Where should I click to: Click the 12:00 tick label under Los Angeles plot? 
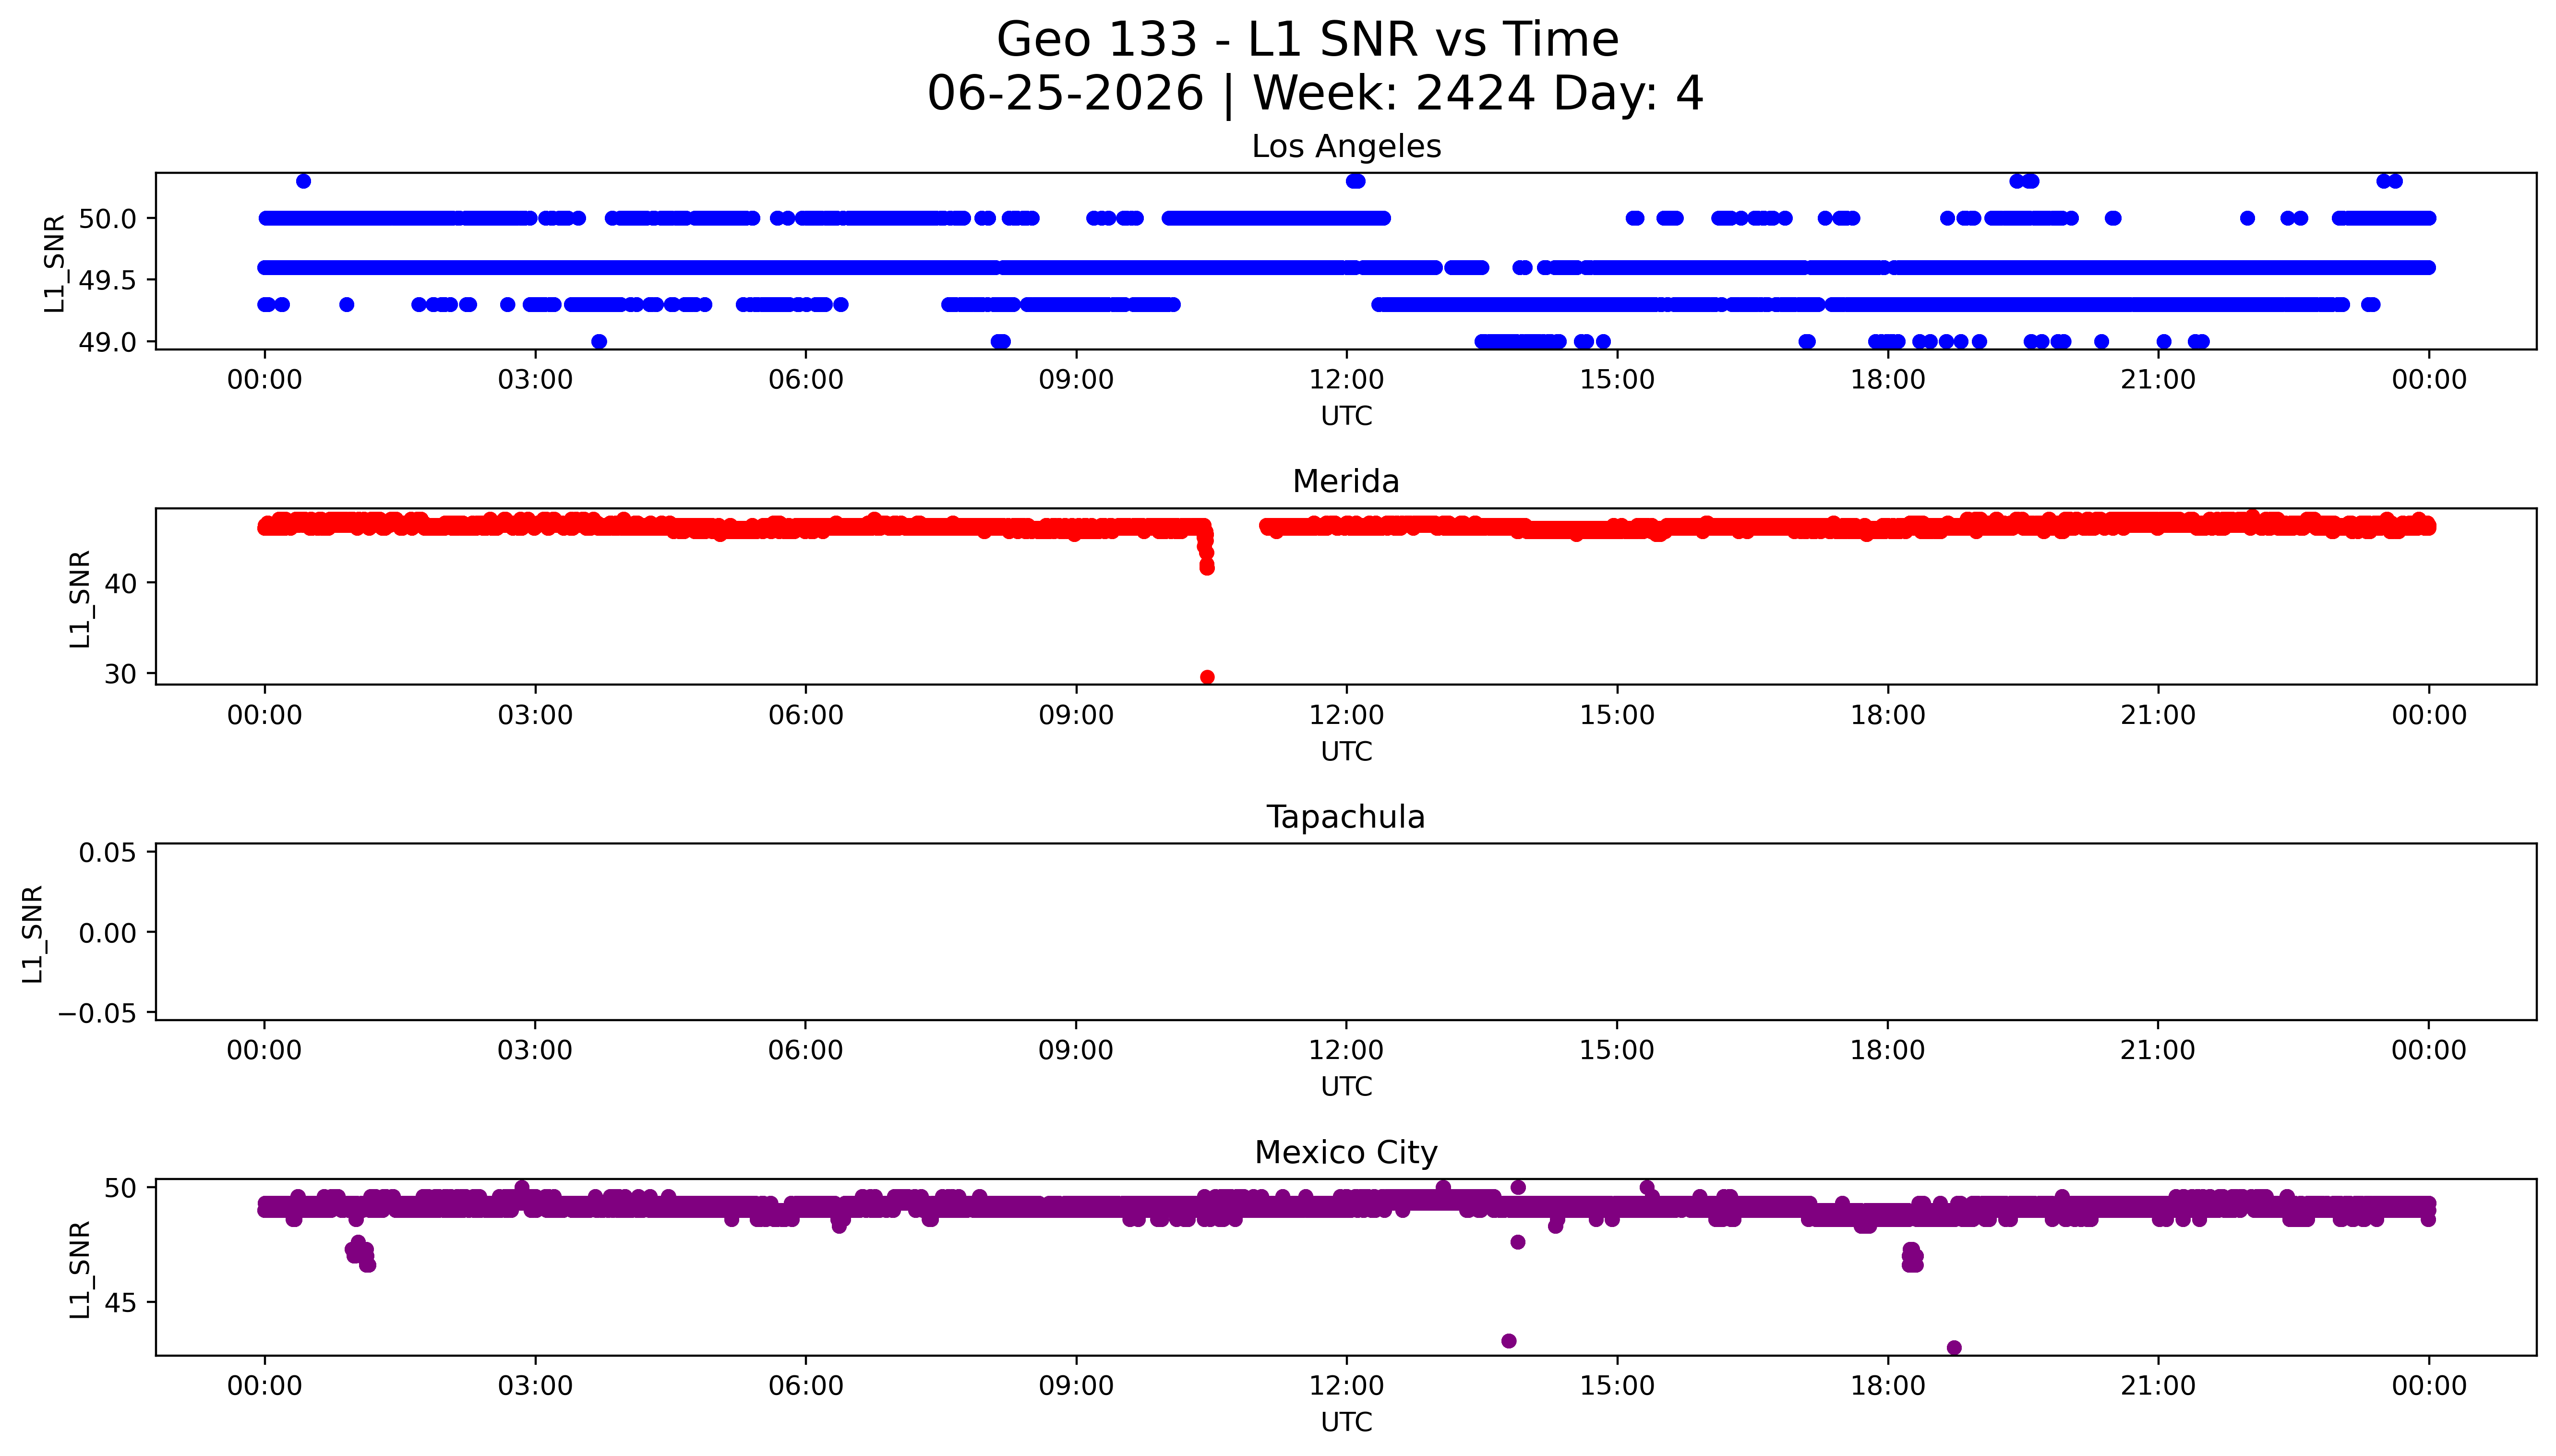(x=1346, y=380)
